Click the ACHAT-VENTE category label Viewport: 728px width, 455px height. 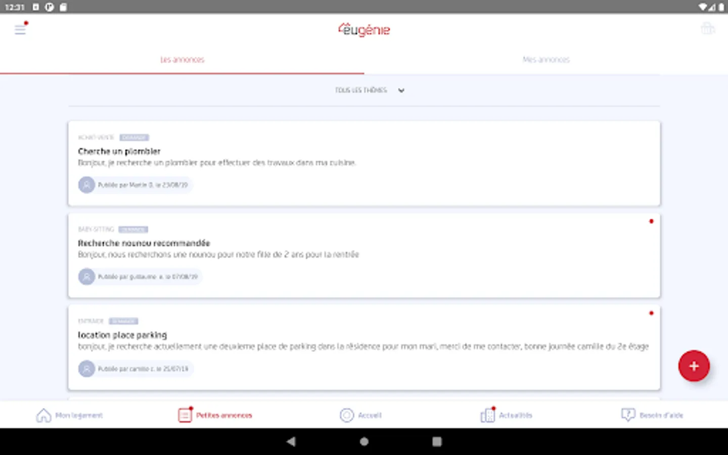[96, 138]
